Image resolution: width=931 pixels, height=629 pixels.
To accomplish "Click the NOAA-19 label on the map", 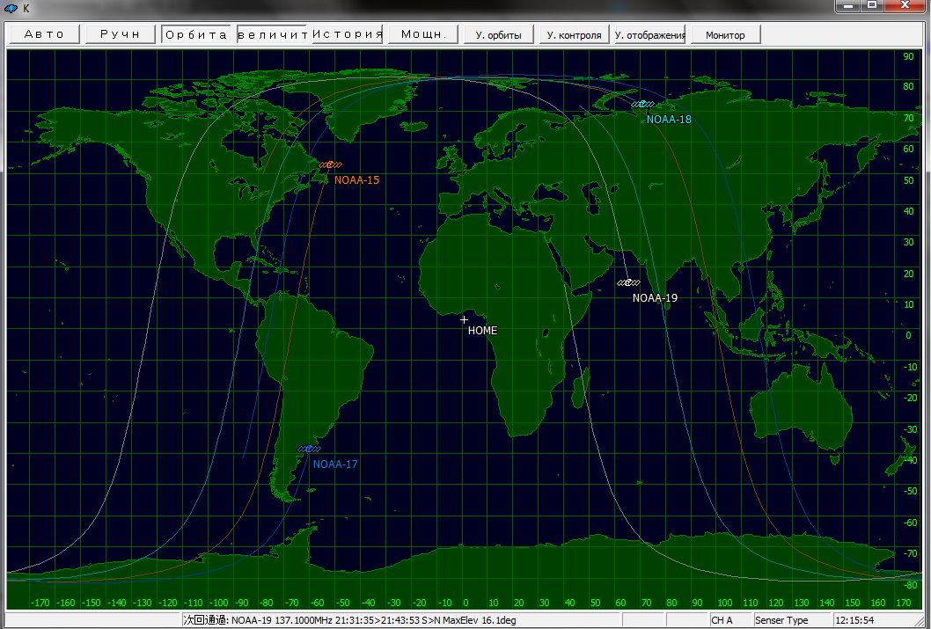I will (655, 298).
